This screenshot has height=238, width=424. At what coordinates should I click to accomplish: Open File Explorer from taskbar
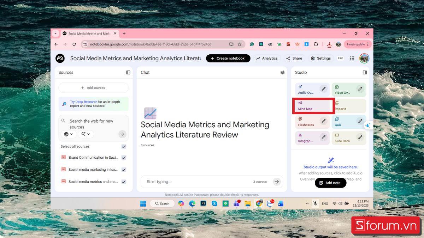[248, 203]
